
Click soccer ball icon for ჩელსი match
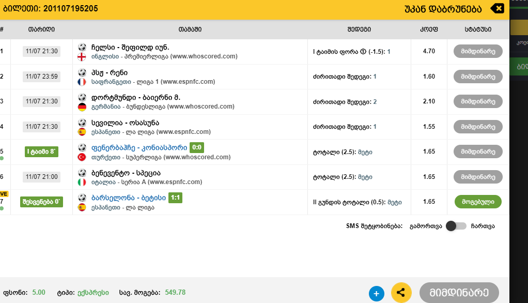82,47
